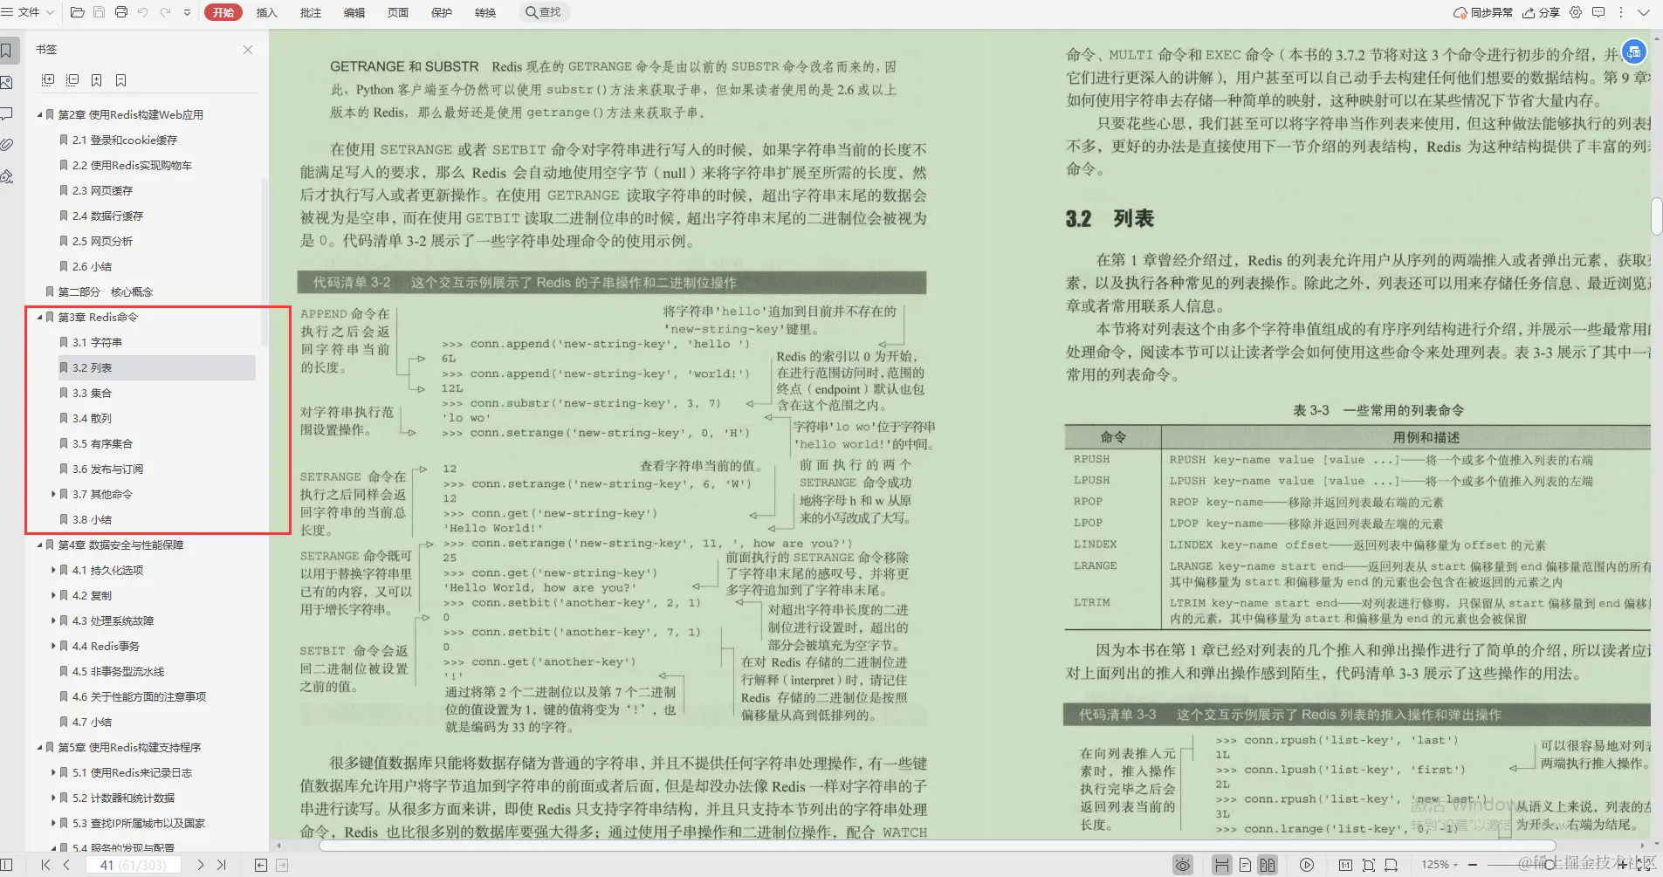This screenshot has height=877, width=1663.
Task: Open the bookmarks panel icon
Action: tap(9, 50)
